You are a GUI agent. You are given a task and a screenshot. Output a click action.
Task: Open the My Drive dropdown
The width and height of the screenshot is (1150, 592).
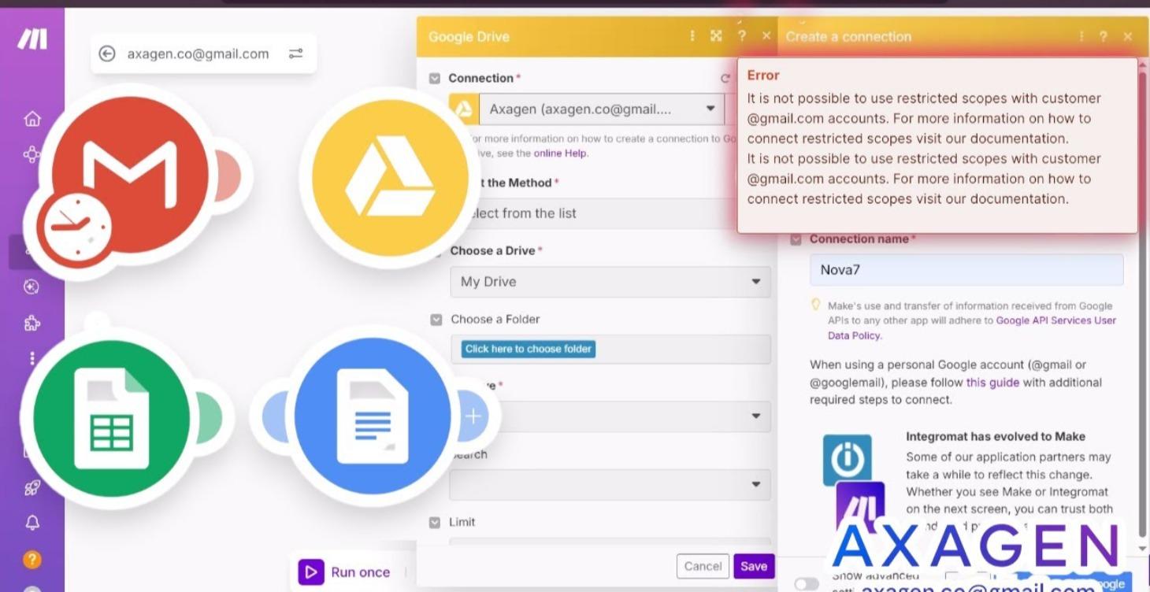tap(610, 282)
